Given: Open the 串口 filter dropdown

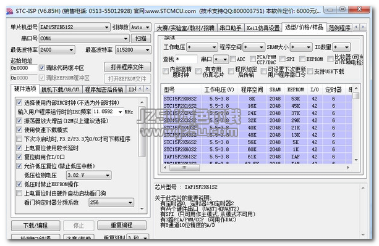Looking at the screenshot, I should click(221, 59).
